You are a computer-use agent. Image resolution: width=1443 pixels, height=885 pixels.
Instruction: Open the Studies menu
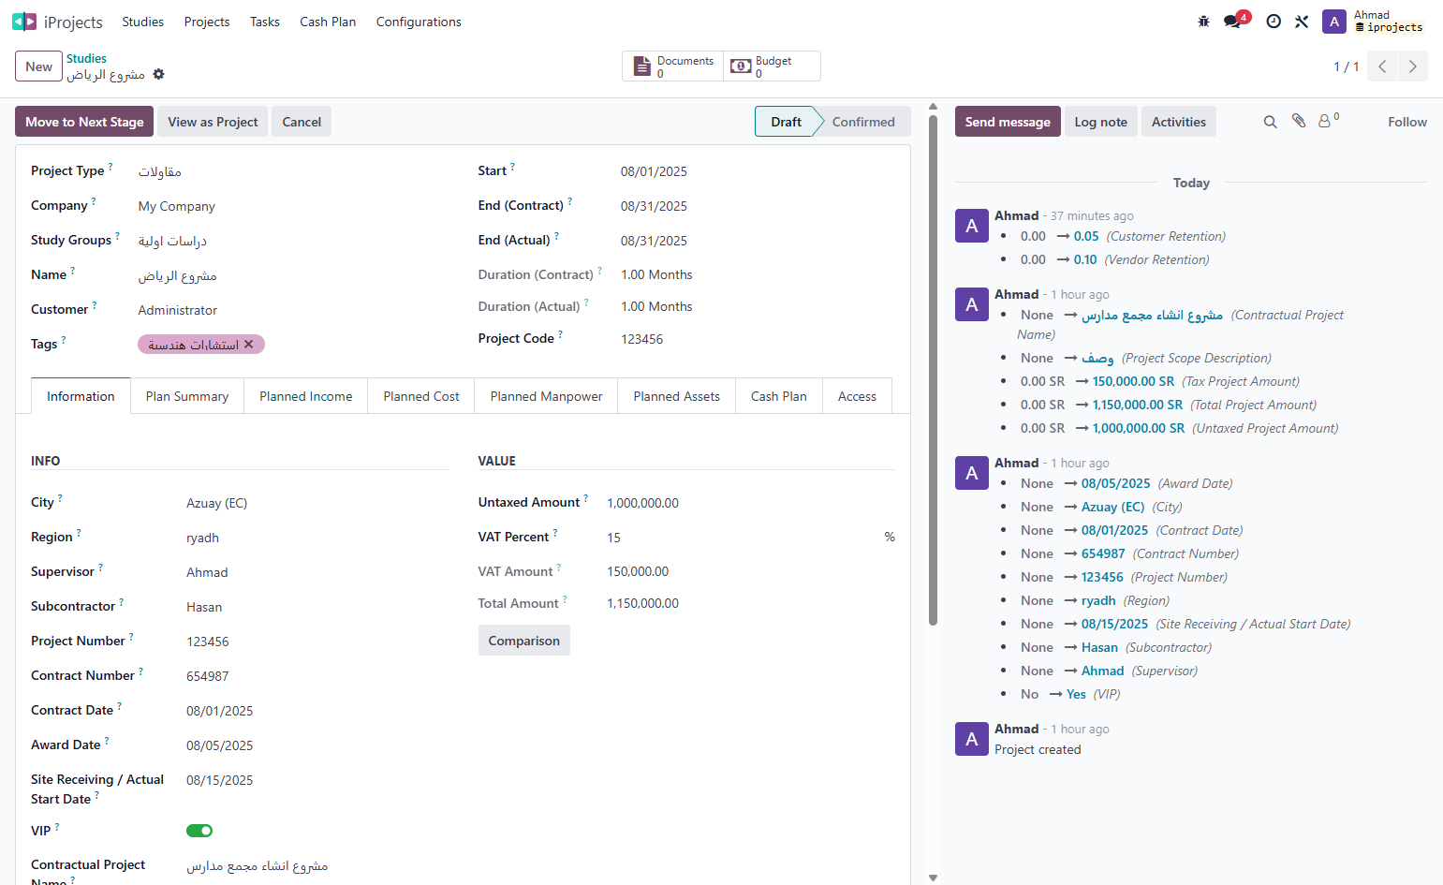tap(143, 22)
